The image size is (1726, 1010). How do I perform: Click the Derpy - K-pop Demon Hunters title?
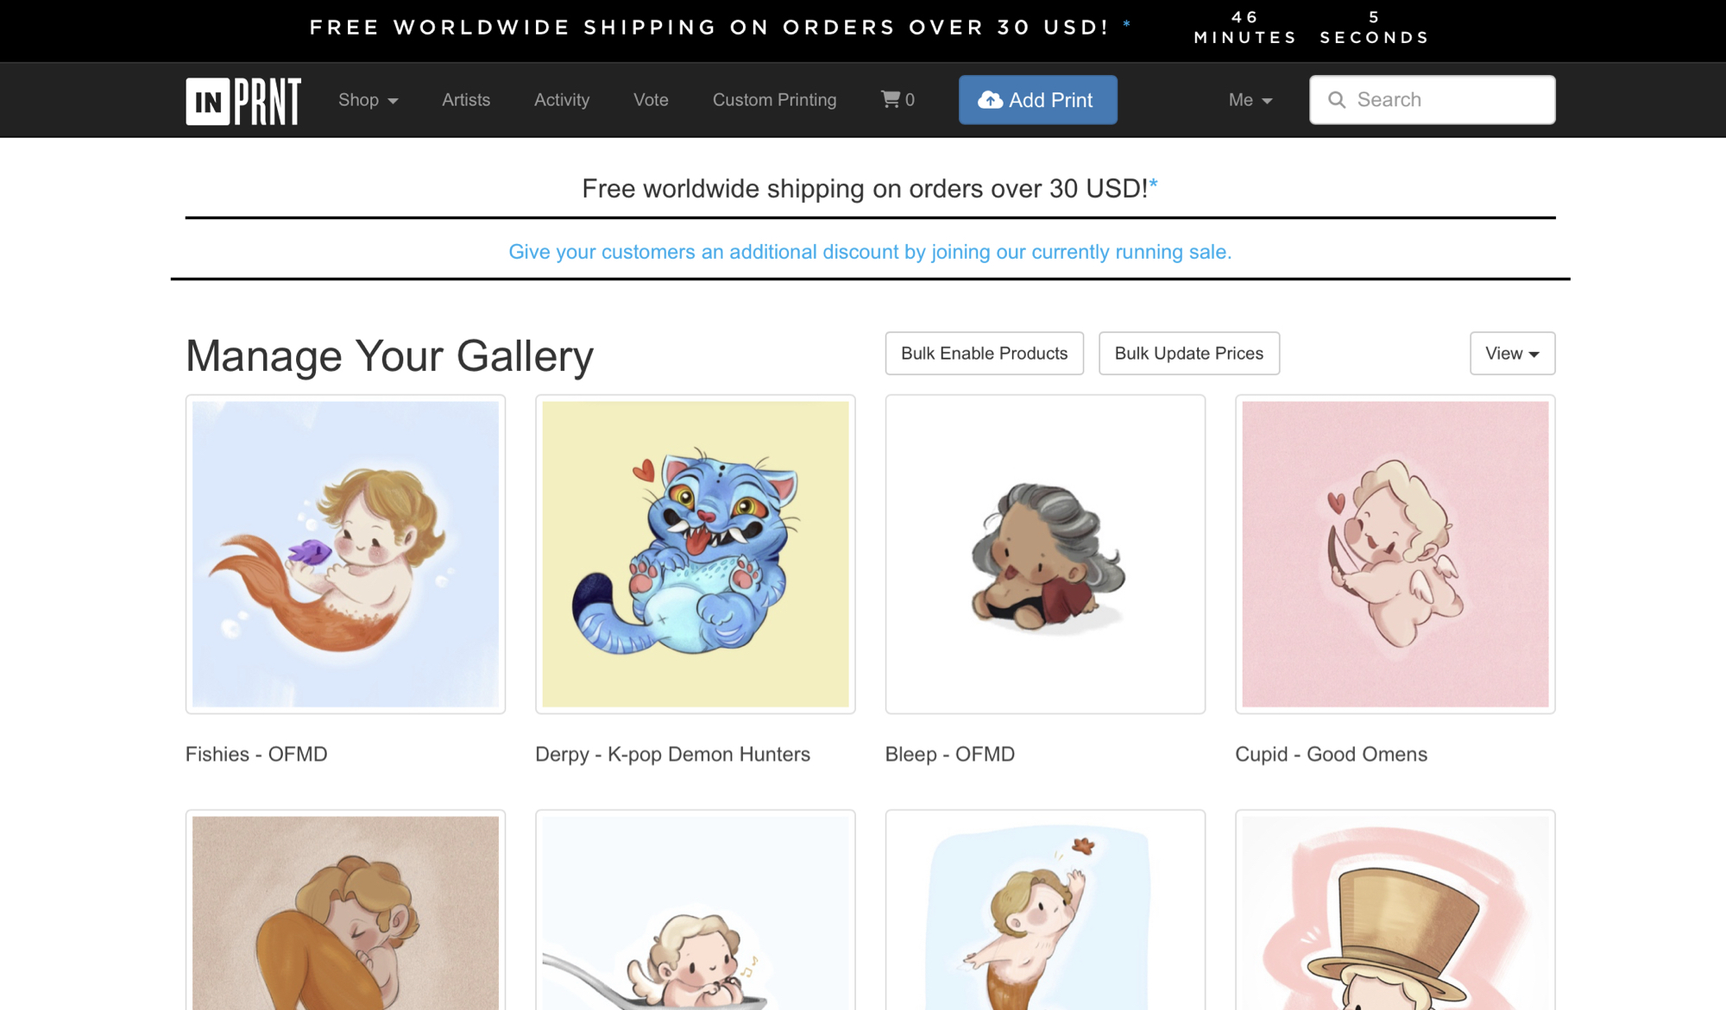[x=672, y=754]
